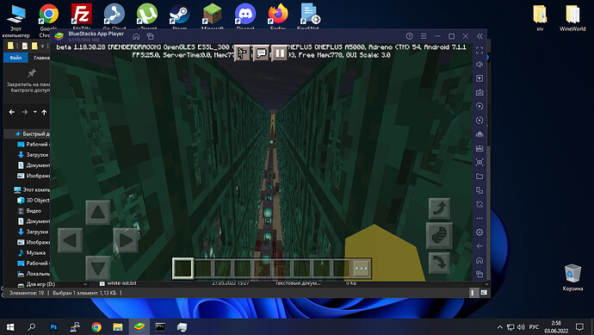Open Firefox desktop shortcut
The image size is (594, 335).
[278, 17]
